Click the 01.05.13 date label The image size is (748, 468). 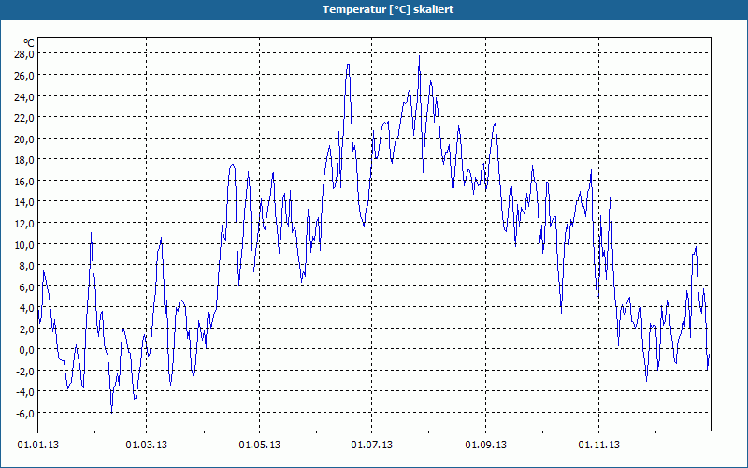click(260, 446)
